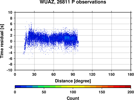Click the x-axis tick label 30

[34, 74]
